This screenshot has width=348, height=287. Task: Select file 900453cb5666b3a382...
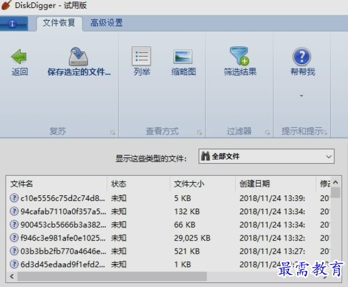click(x=63, y=225)
